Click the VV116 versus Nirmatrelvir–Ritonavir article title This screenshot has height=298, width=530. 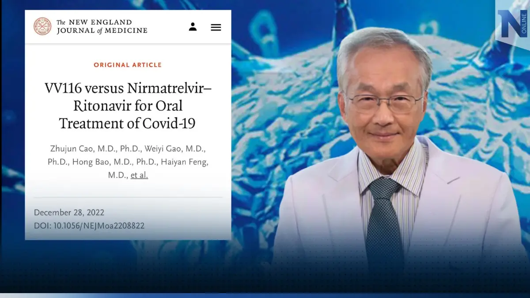coord(128,106)
